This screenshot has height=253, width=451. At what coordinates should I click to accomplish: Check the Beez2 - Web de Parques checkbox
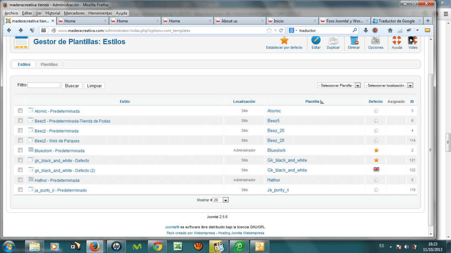coord(20,140)
